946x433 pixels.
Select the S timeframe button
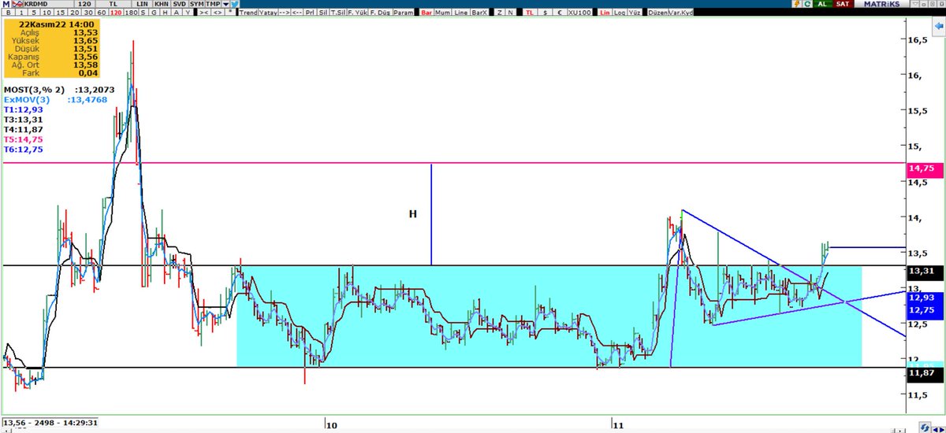143,13
